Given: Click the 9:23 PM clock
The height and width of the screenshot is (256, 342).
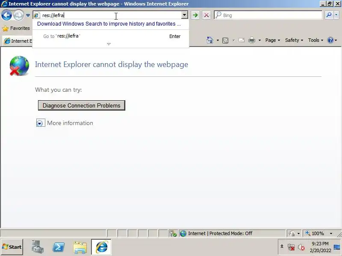Looking at the screenshot, I should (x=320, y=244).
